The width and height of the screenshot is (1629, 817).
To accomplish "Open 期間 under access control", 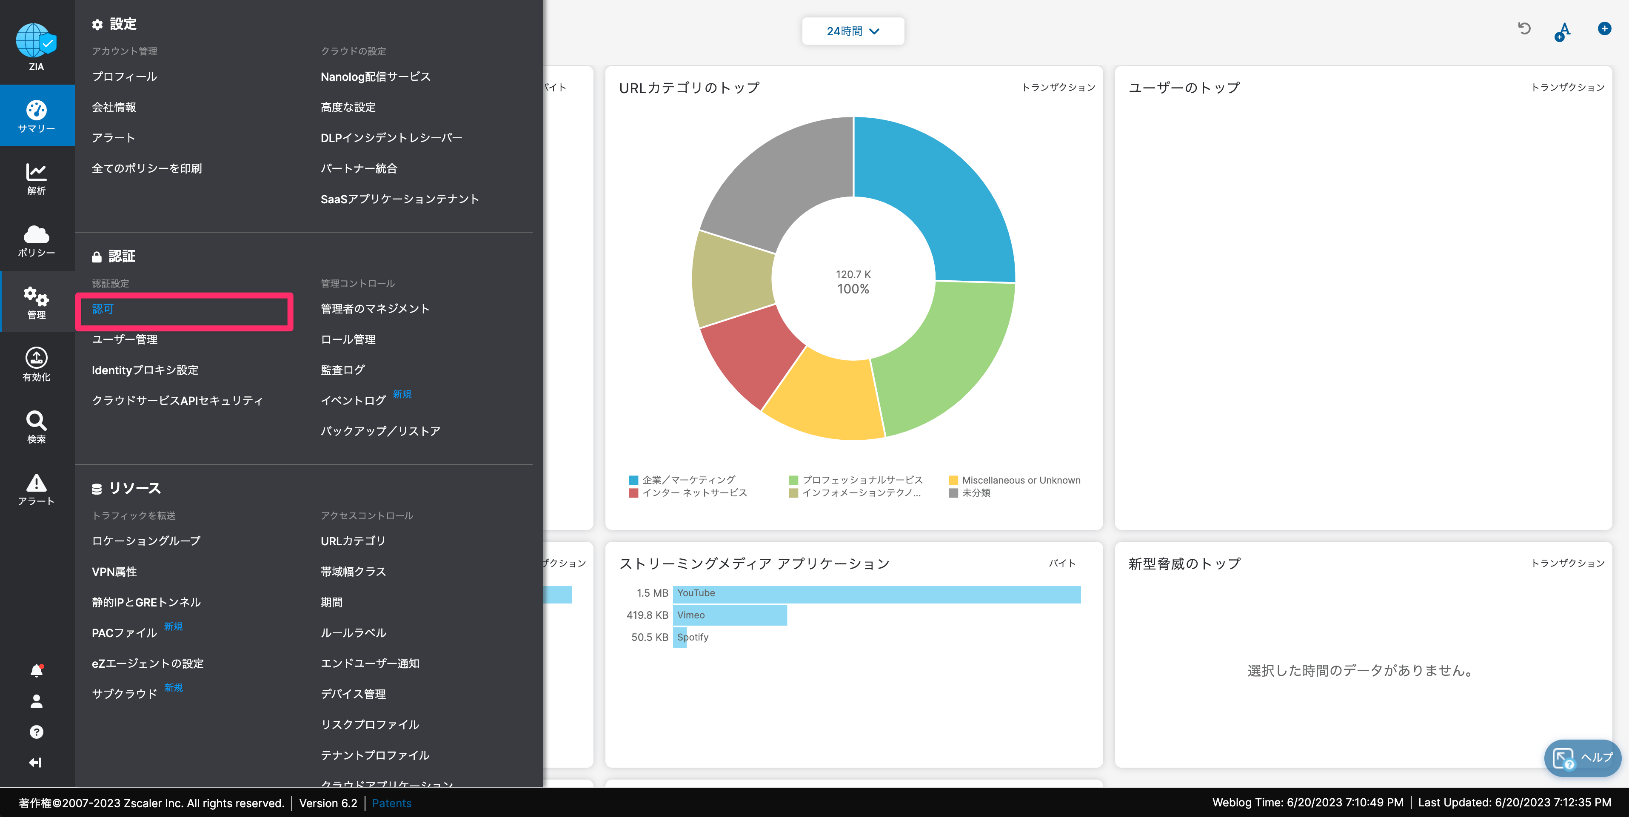I will click(x=331, y=602).
